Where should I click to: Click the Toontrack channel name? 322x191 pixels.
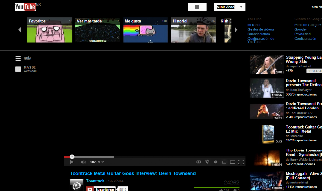pos(95,181)
